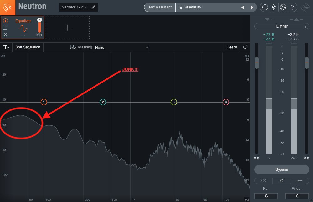Open the Masking source None dropdown
Image resolution: width=313 pixels, height=202 pixels.
click(x=122, y=48)
